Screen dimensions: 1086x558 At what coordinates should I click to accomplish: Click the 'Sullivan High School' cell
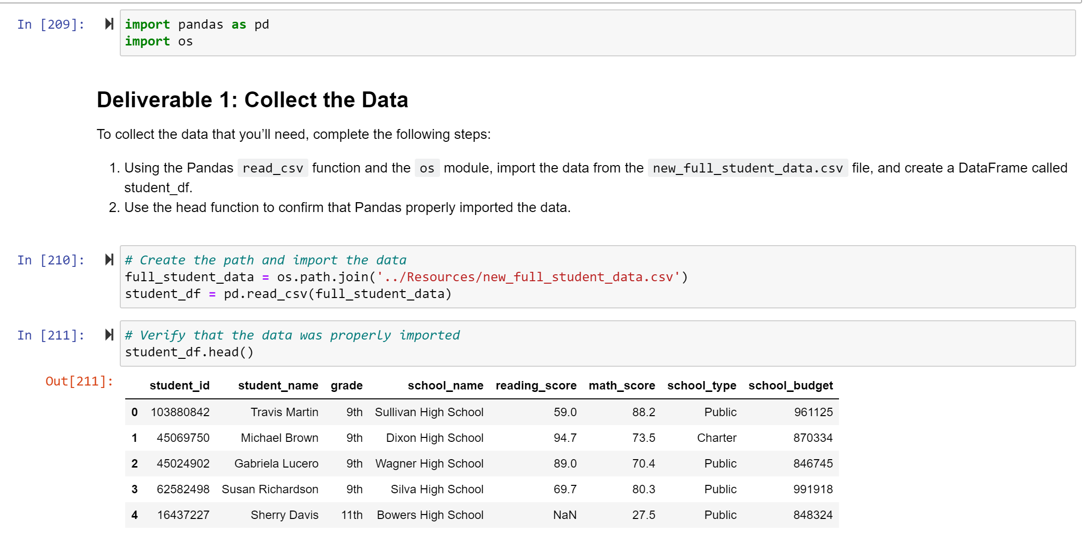(429, 412)
